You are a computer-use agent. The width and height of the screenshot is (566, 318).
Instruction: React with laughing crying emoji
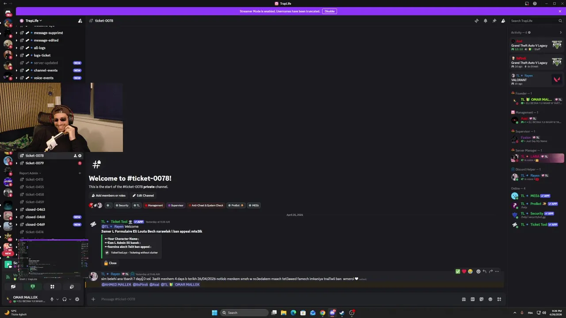[470, 271]
